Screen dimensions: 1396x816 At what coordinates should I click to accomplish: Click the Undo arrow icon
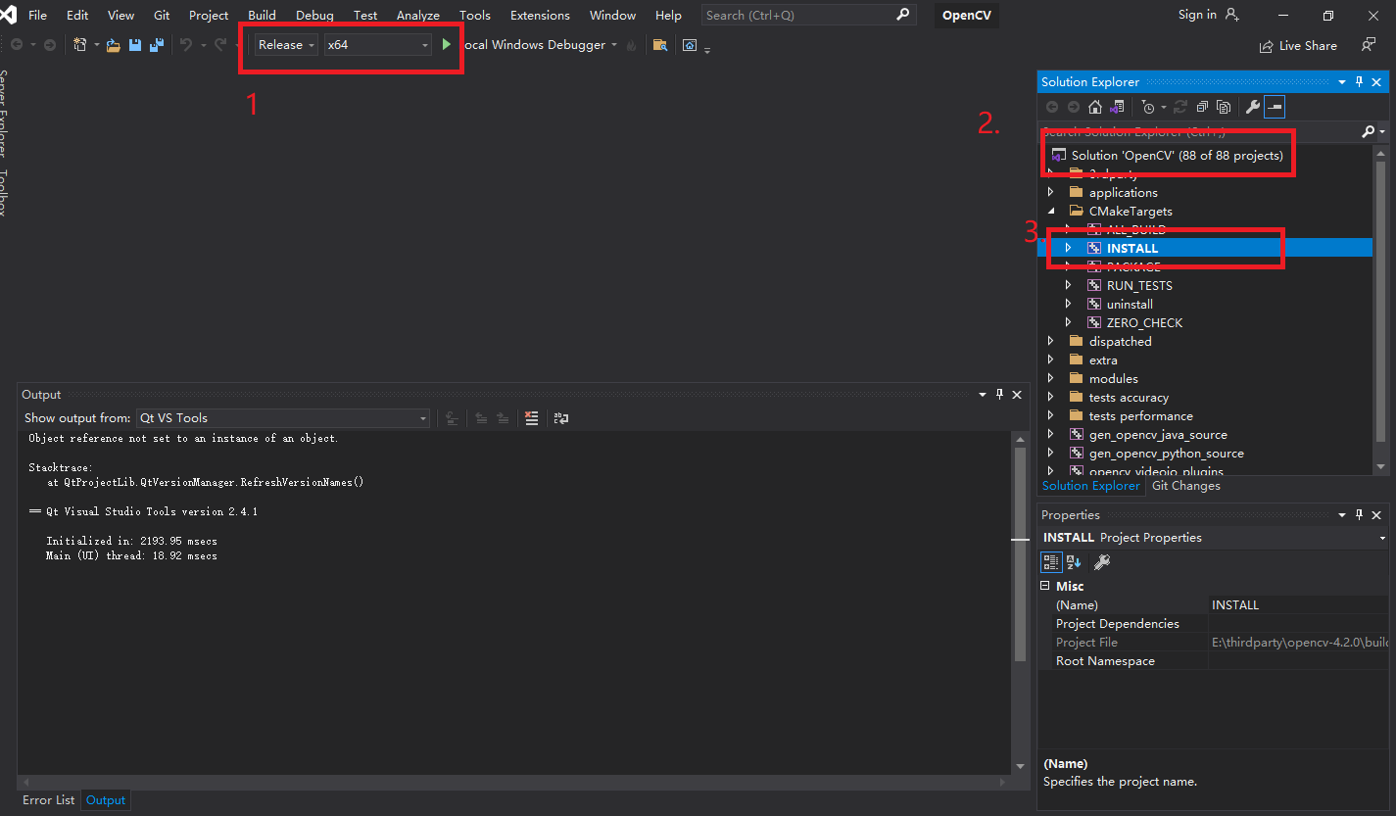pyautogui.click(x=186, y=45)
